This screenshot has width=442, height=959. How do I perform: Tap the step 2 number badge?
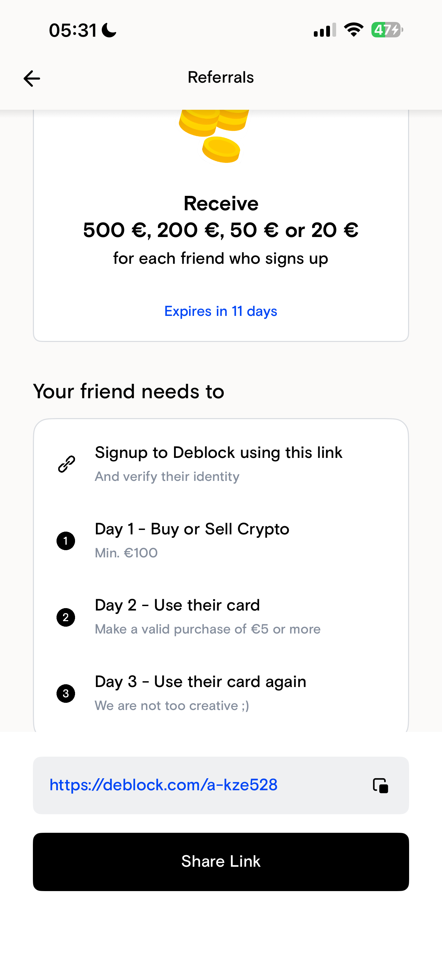coord(66,617)
